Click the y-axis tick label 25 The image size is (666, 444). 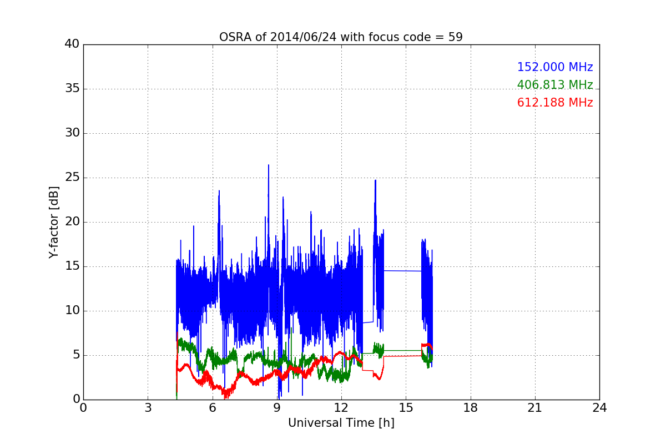(x=72, y=178)
